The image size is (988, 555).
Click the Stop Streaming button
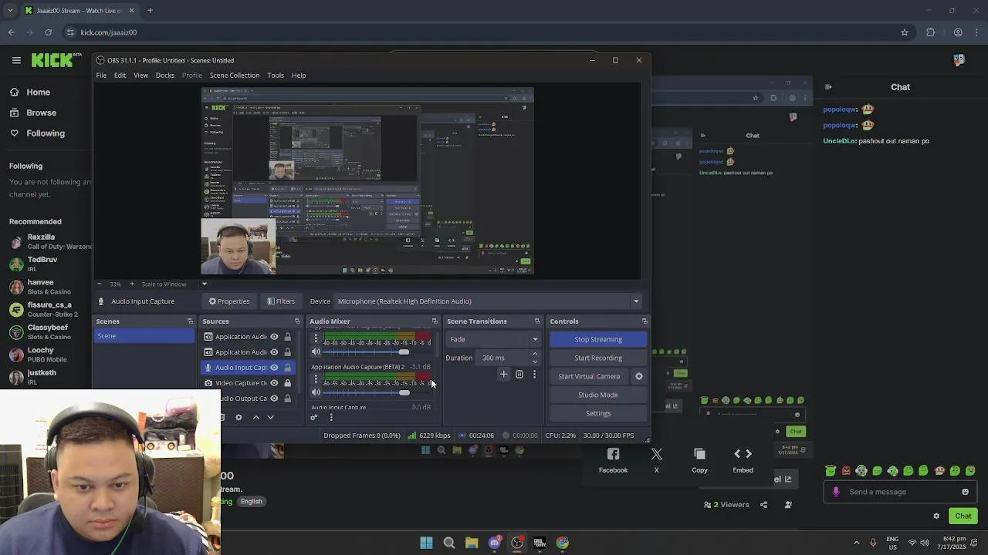pyautogui.click(x=598, y=339)
